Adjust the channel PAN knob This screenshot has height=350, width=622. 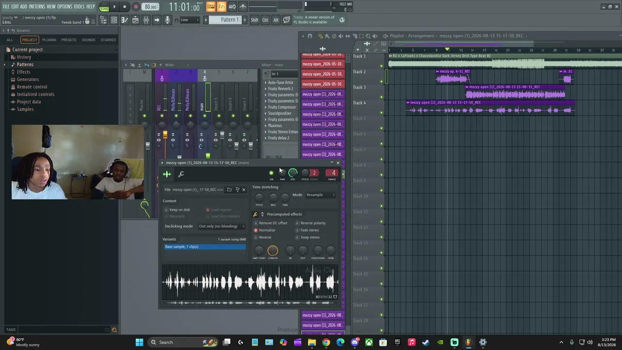282,173
